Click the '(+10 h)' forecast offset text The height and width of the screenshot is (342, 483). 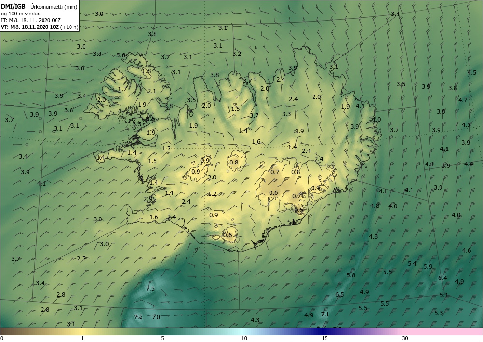pyautogui.click(x=70, y=27)
